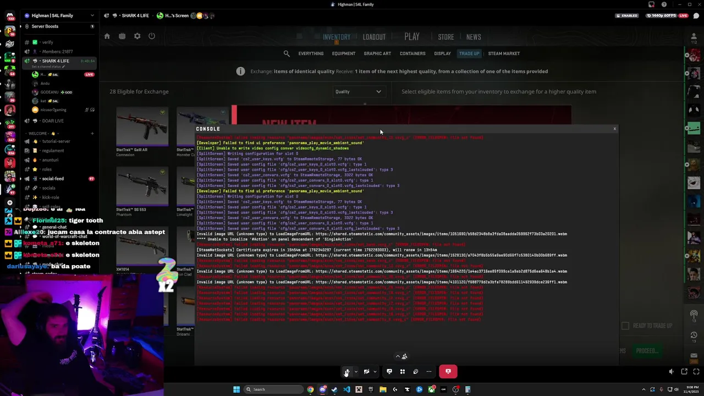This screenshot has height=396, width=704.
Task: Open Quality sort dropdown
Action: click(x=359, y=92)
